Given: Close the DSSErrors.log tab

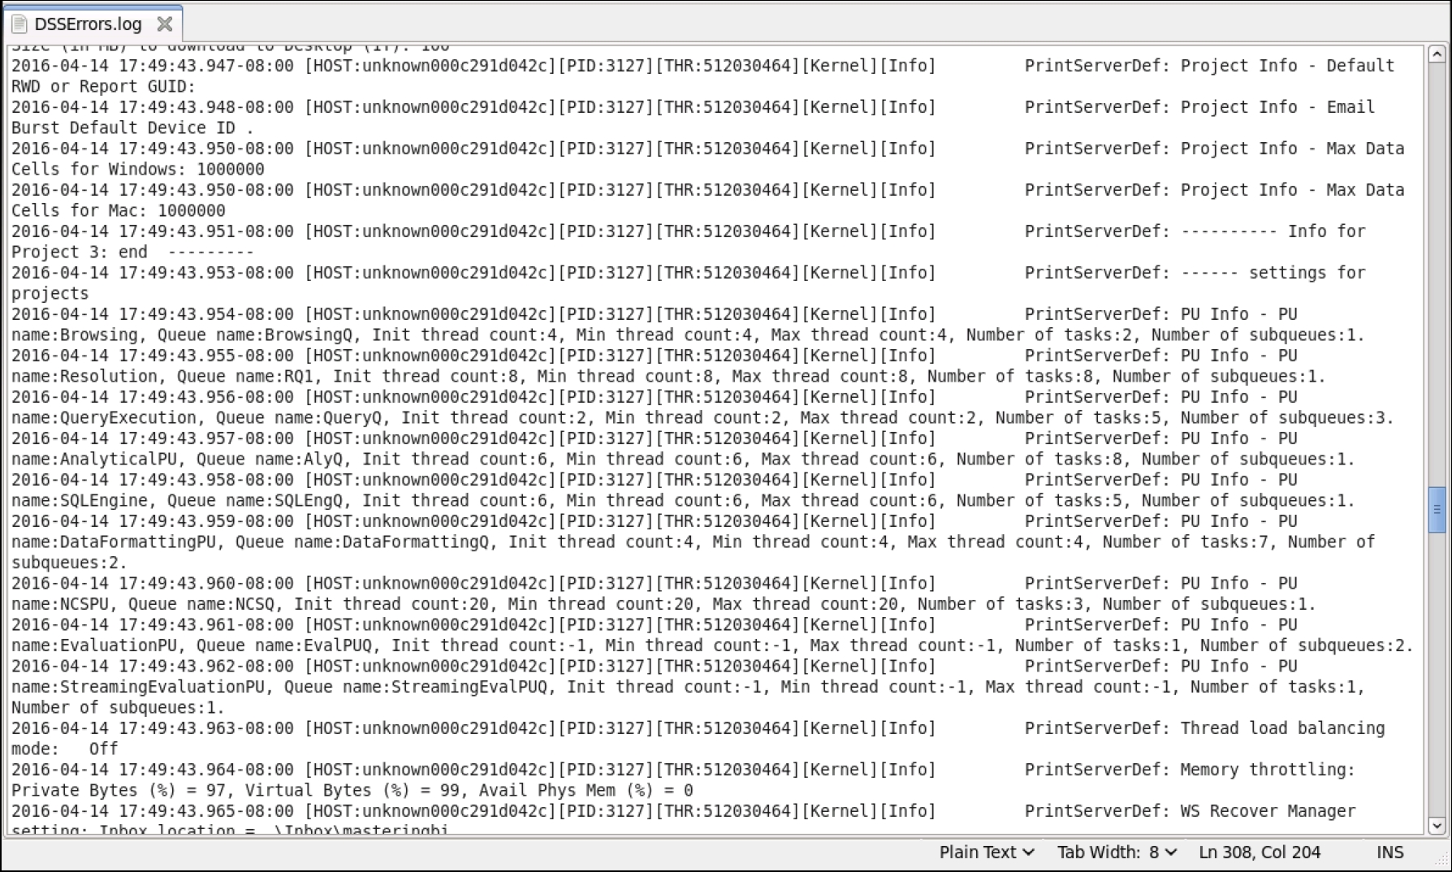Looking at the screenshot, I should [165, 24].
